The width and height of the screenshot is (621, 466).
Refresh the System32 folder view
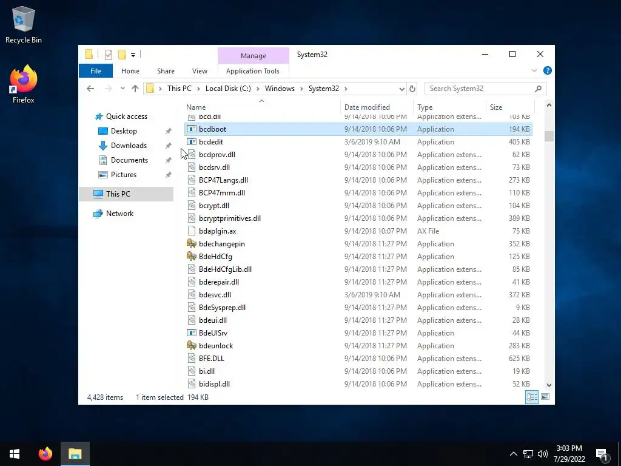click(412, 89)
